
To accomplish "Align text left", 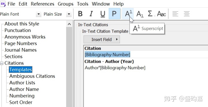I will click(x=175, y=14).
